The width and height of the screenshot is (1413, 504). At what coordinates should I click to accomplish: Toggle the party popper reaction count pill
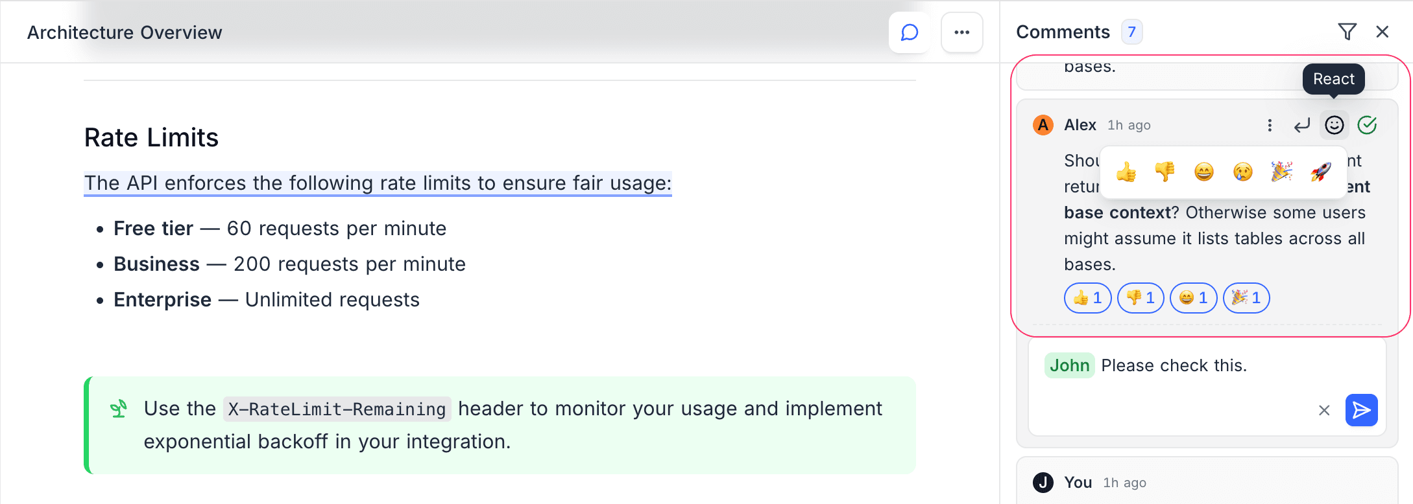pos(1246,298)
